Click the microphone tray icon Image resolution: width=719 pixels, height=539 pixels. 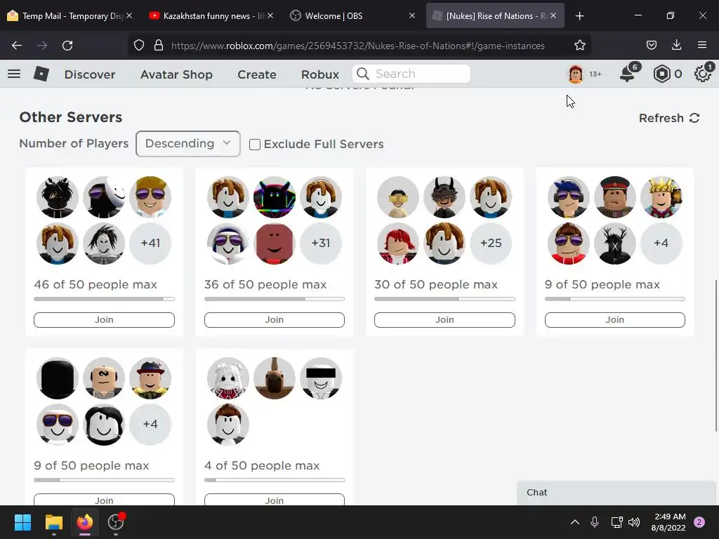point(594,522)
